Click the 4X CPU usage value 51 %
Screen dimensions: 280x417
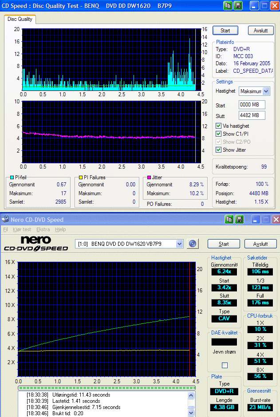point(260,361)
